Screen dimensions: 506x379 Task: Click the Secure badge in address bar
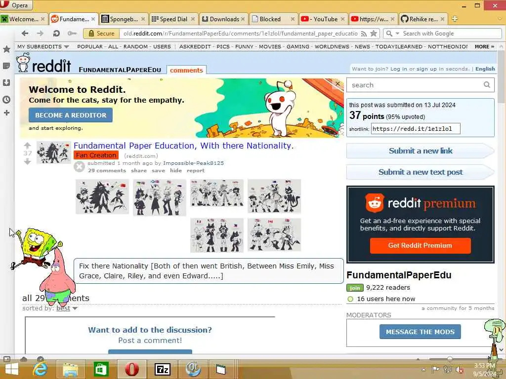(101, 34)
